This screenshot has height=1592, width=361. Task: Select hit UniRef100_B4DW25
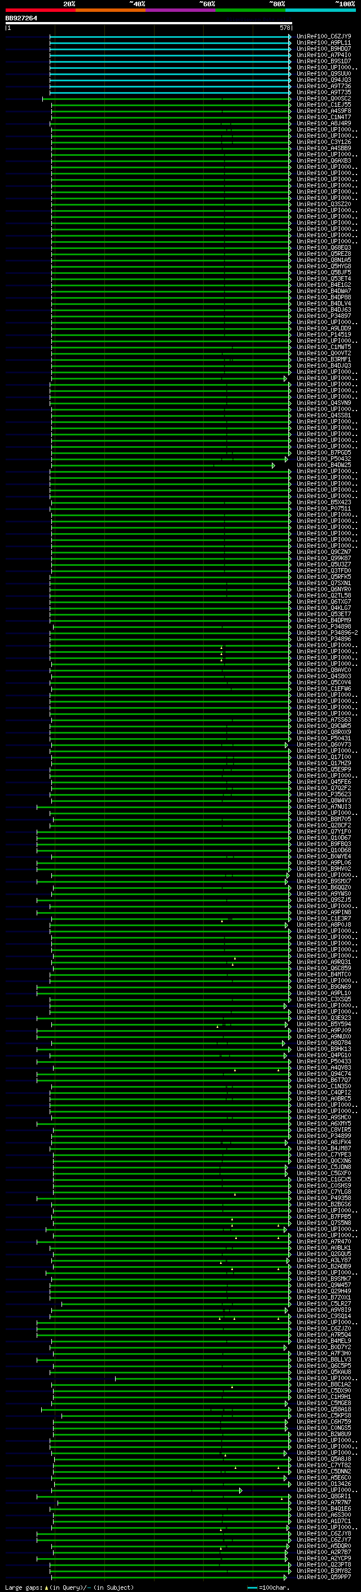(x=324, y=465)
